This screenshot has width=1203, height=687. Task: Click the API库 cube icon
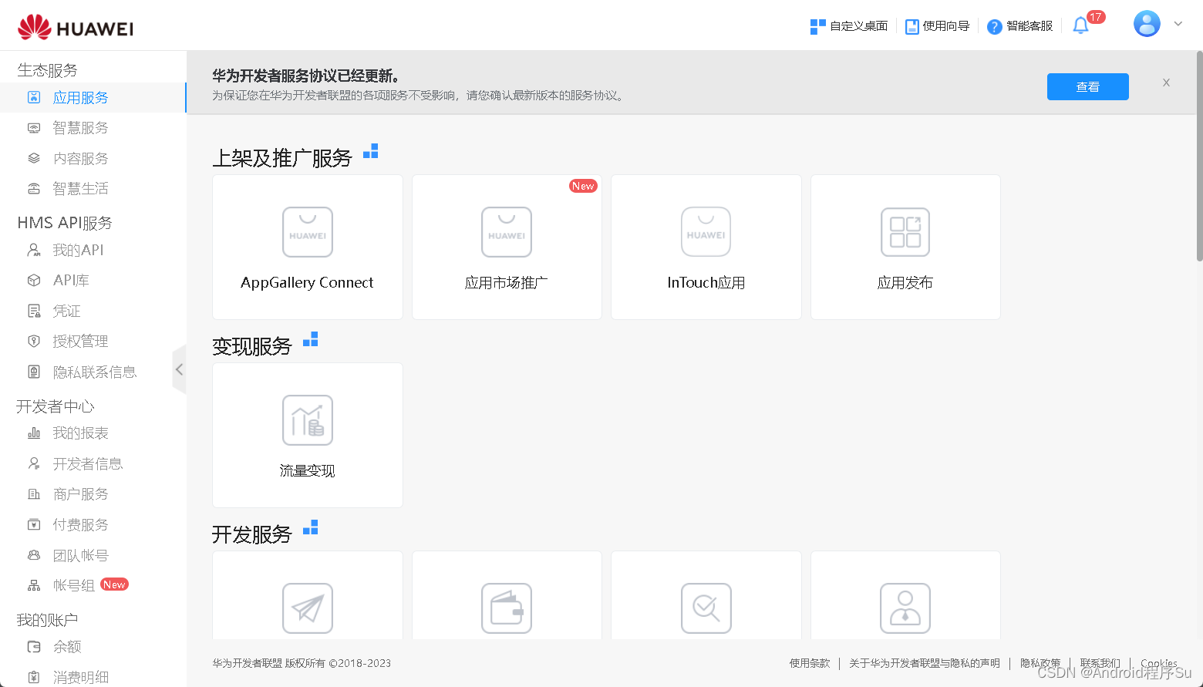[34, 281]
